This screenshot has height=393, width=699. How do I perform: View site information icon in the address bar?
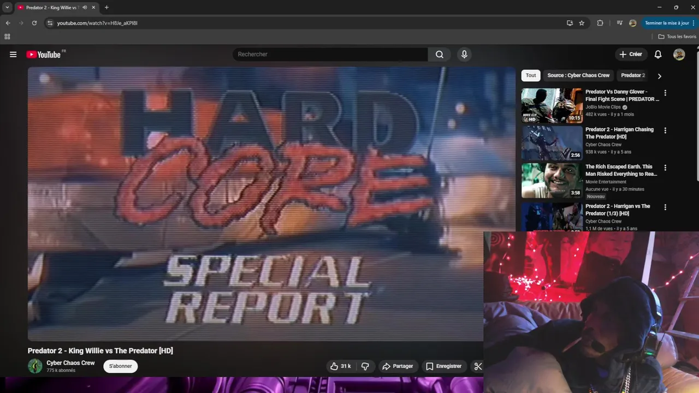[x=50, y=23]
